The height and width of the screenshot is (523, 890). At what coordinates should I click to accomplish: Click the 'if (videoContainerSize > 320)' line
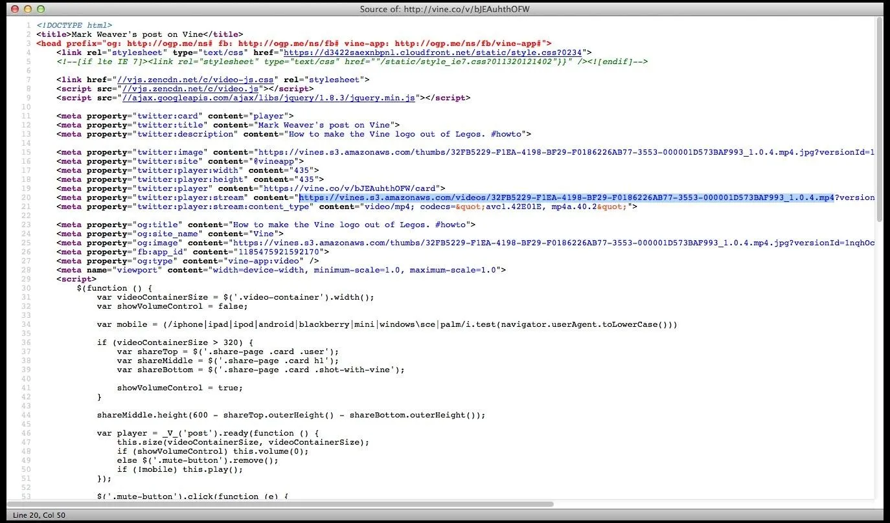click(x=175, y=342)
